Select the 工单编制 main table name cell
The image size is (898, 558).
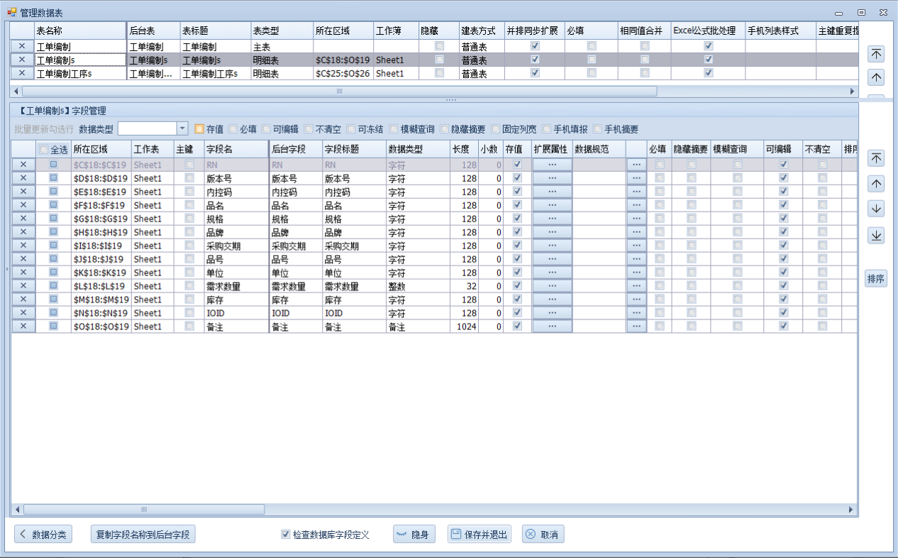(x=79, y=46)
